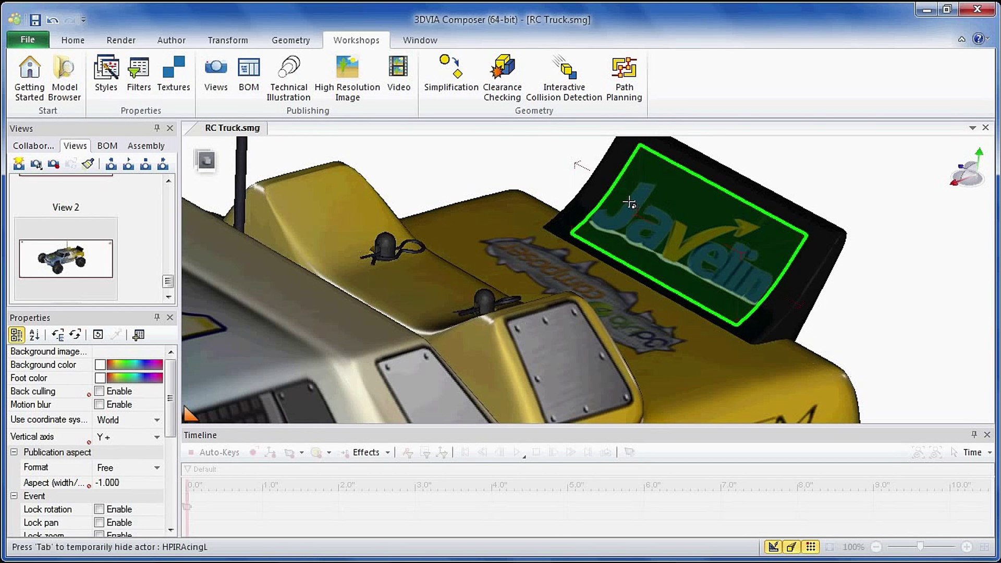The height and width of the screenshot is (563, 1001).
Task: Open the Textures workshop
Action: [174, 74]
